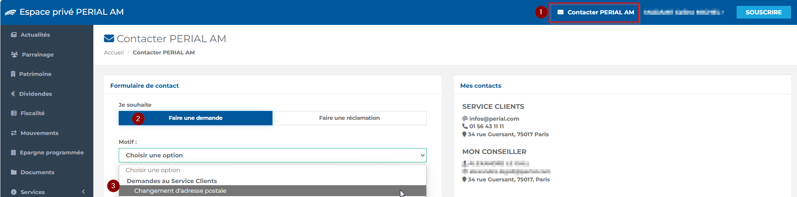Screen dimensions: 797x197
Task: Click the PERIAL AM logo icon
Action: (10, 12)
